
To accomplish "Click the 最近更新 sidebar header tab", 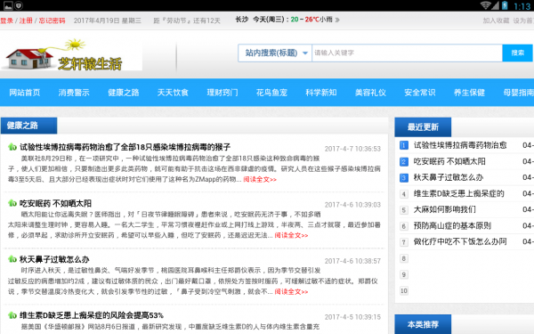I will click(x=423, y=127).
